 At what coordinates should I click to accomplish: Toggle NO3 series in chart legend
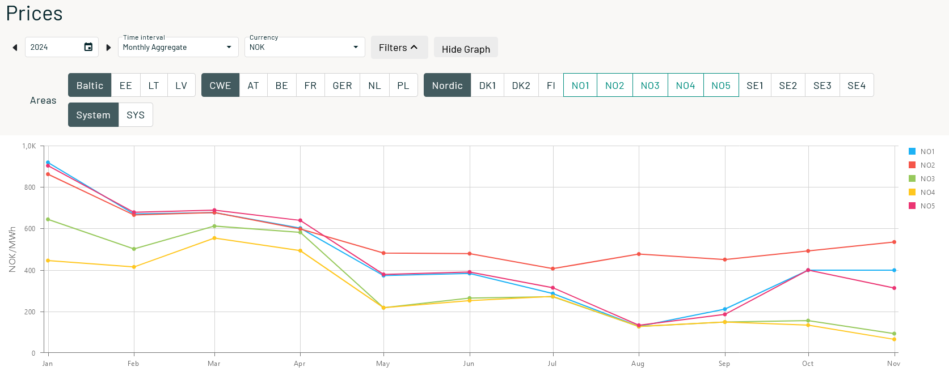(x=922, y=179)
